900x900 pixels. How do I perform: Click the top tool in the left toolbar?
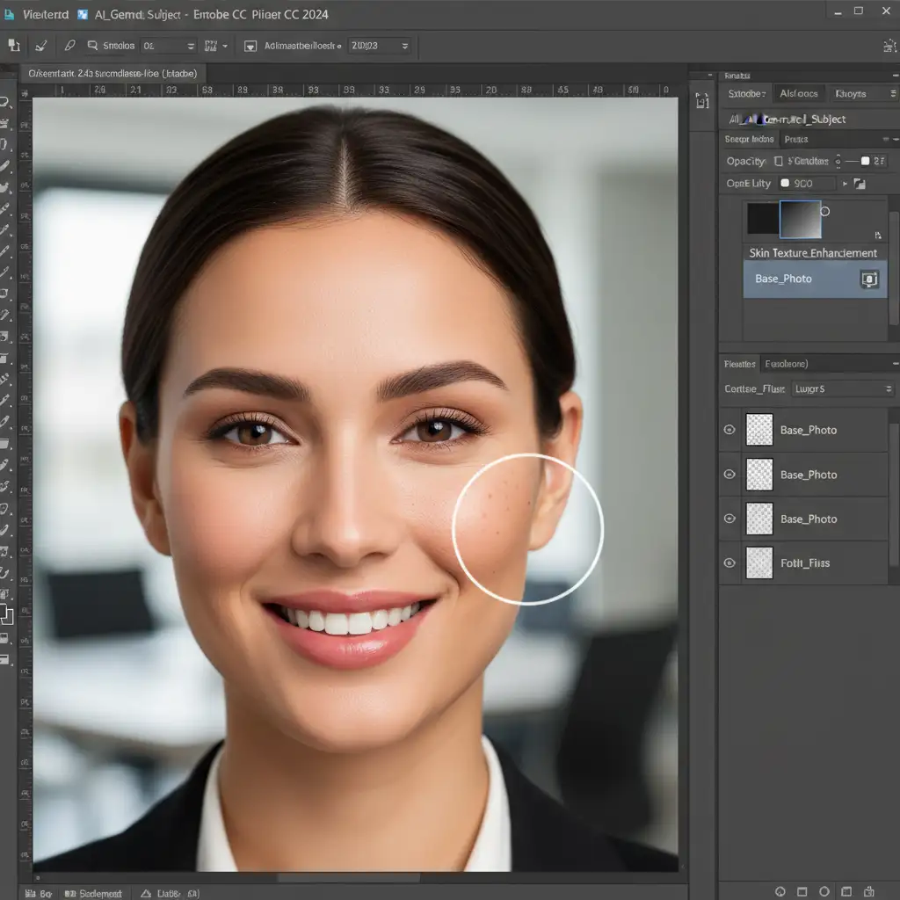click(x=5, y=102)
